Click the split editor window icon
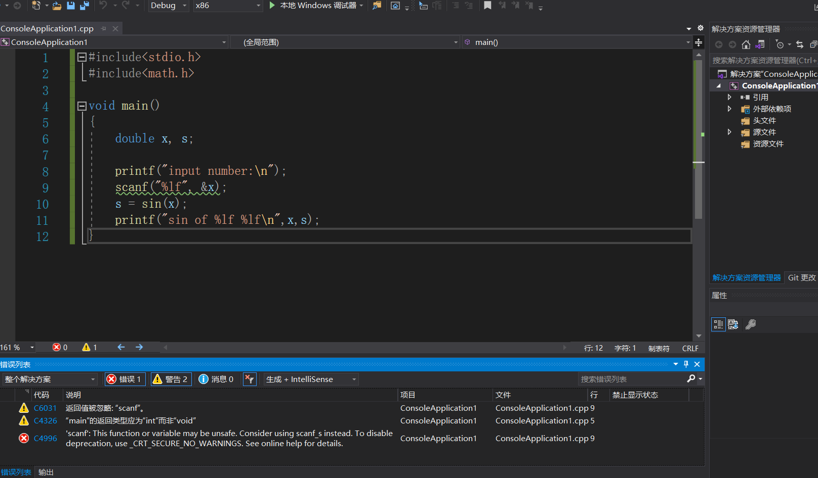Viewport: 818px width, 478px height. tap(699, 42)
